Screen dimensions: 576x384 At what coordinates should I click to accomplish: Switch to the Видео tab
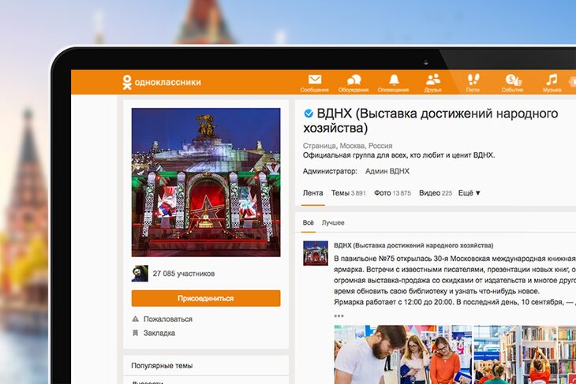coord(436,193)
